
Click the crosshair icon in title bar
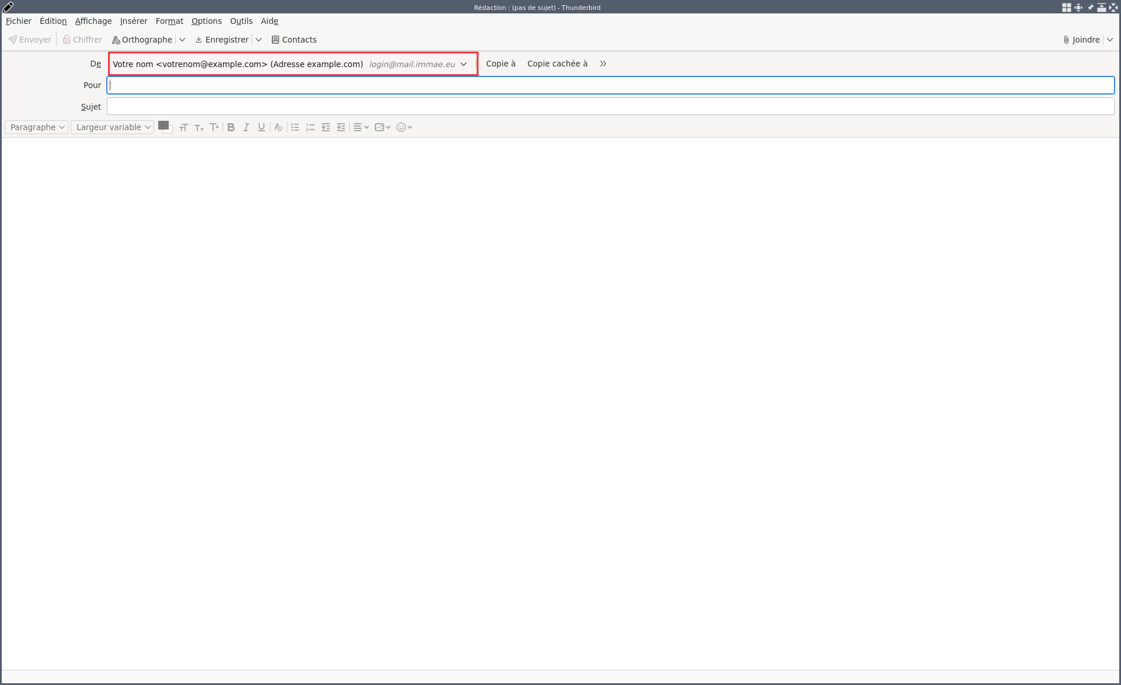(1078, 8)
